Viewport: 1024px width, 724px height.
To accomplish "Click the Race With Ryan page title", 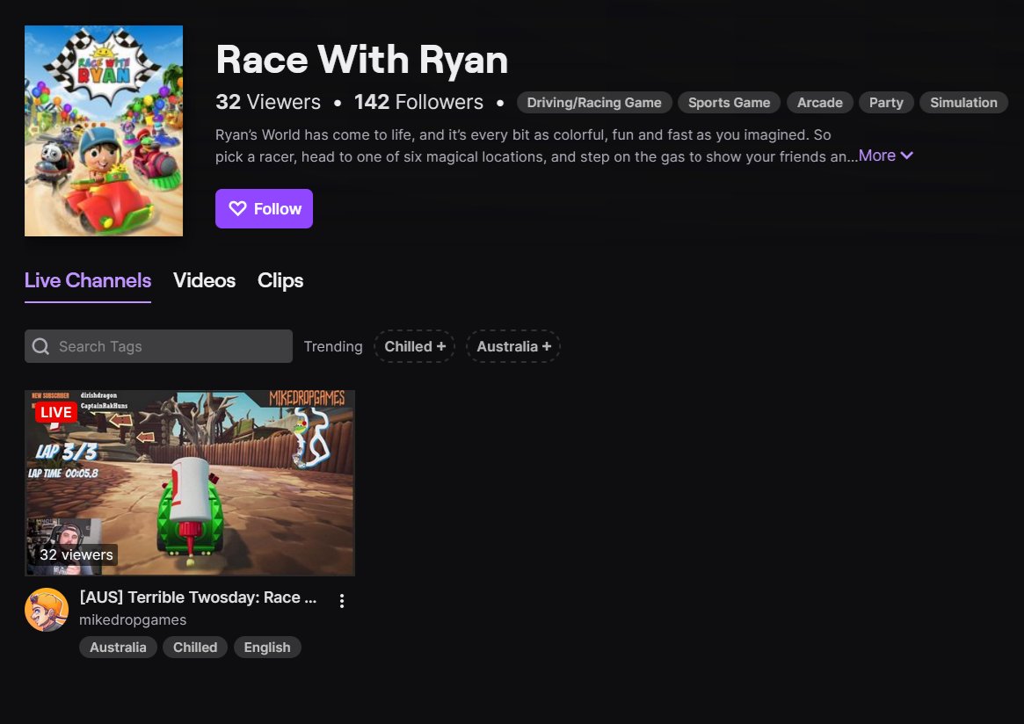I will coord(362,60).
